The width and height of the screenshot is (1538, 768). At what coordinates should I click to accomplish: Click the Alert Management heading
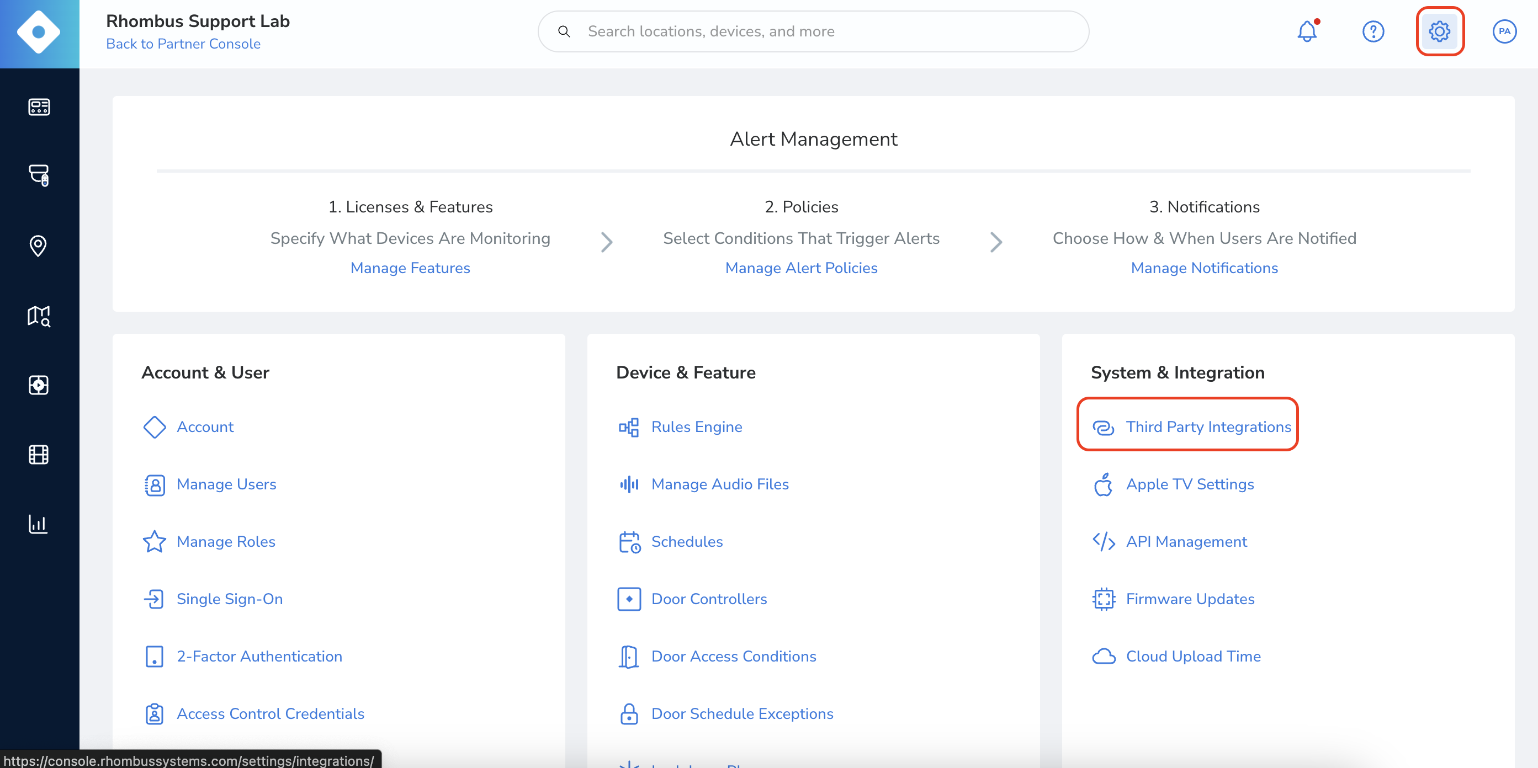click(x=813, y=139)
